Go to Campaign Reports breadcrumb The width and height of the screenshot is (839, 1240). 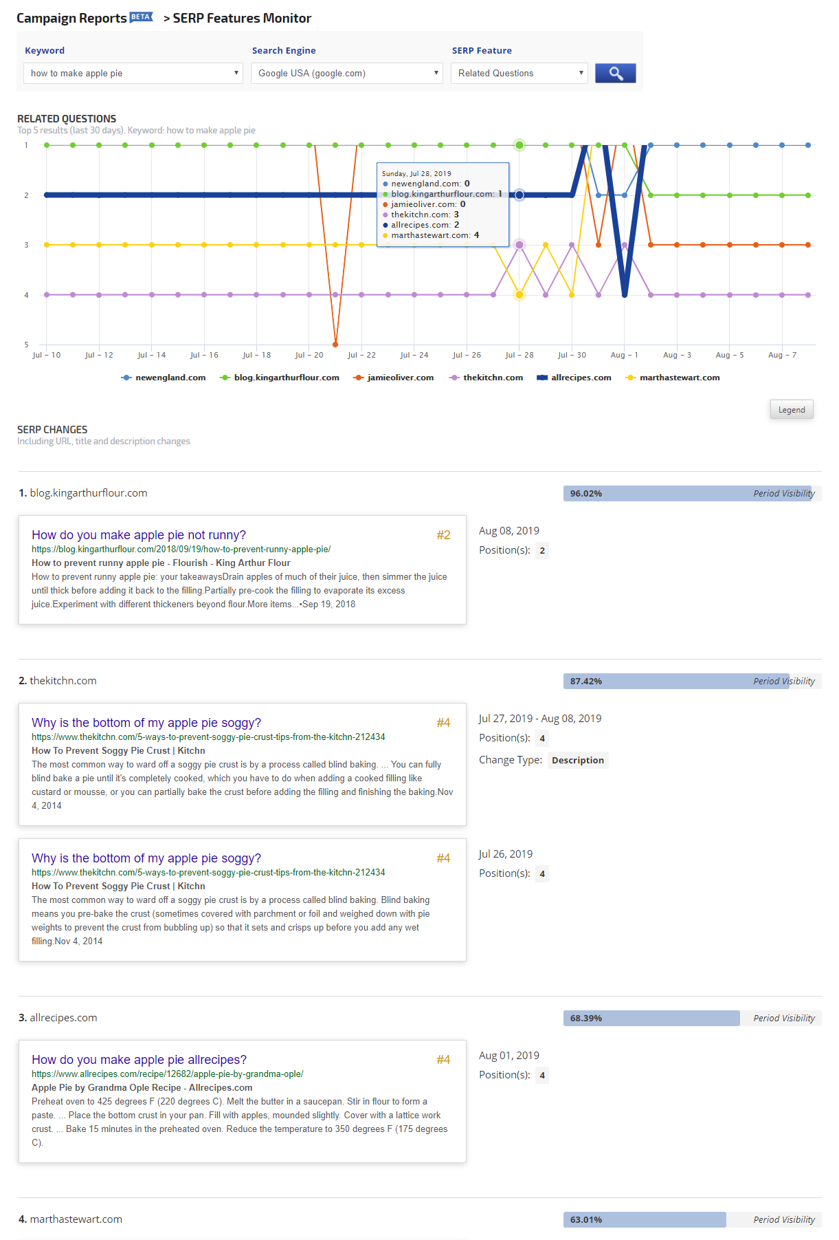pos(71,19)
